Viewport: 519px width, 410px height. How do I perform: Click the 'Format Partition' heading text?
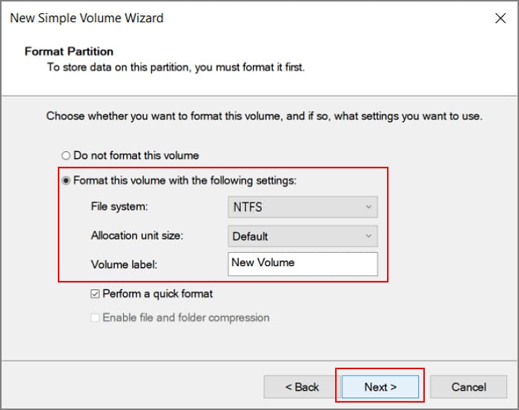69,52
